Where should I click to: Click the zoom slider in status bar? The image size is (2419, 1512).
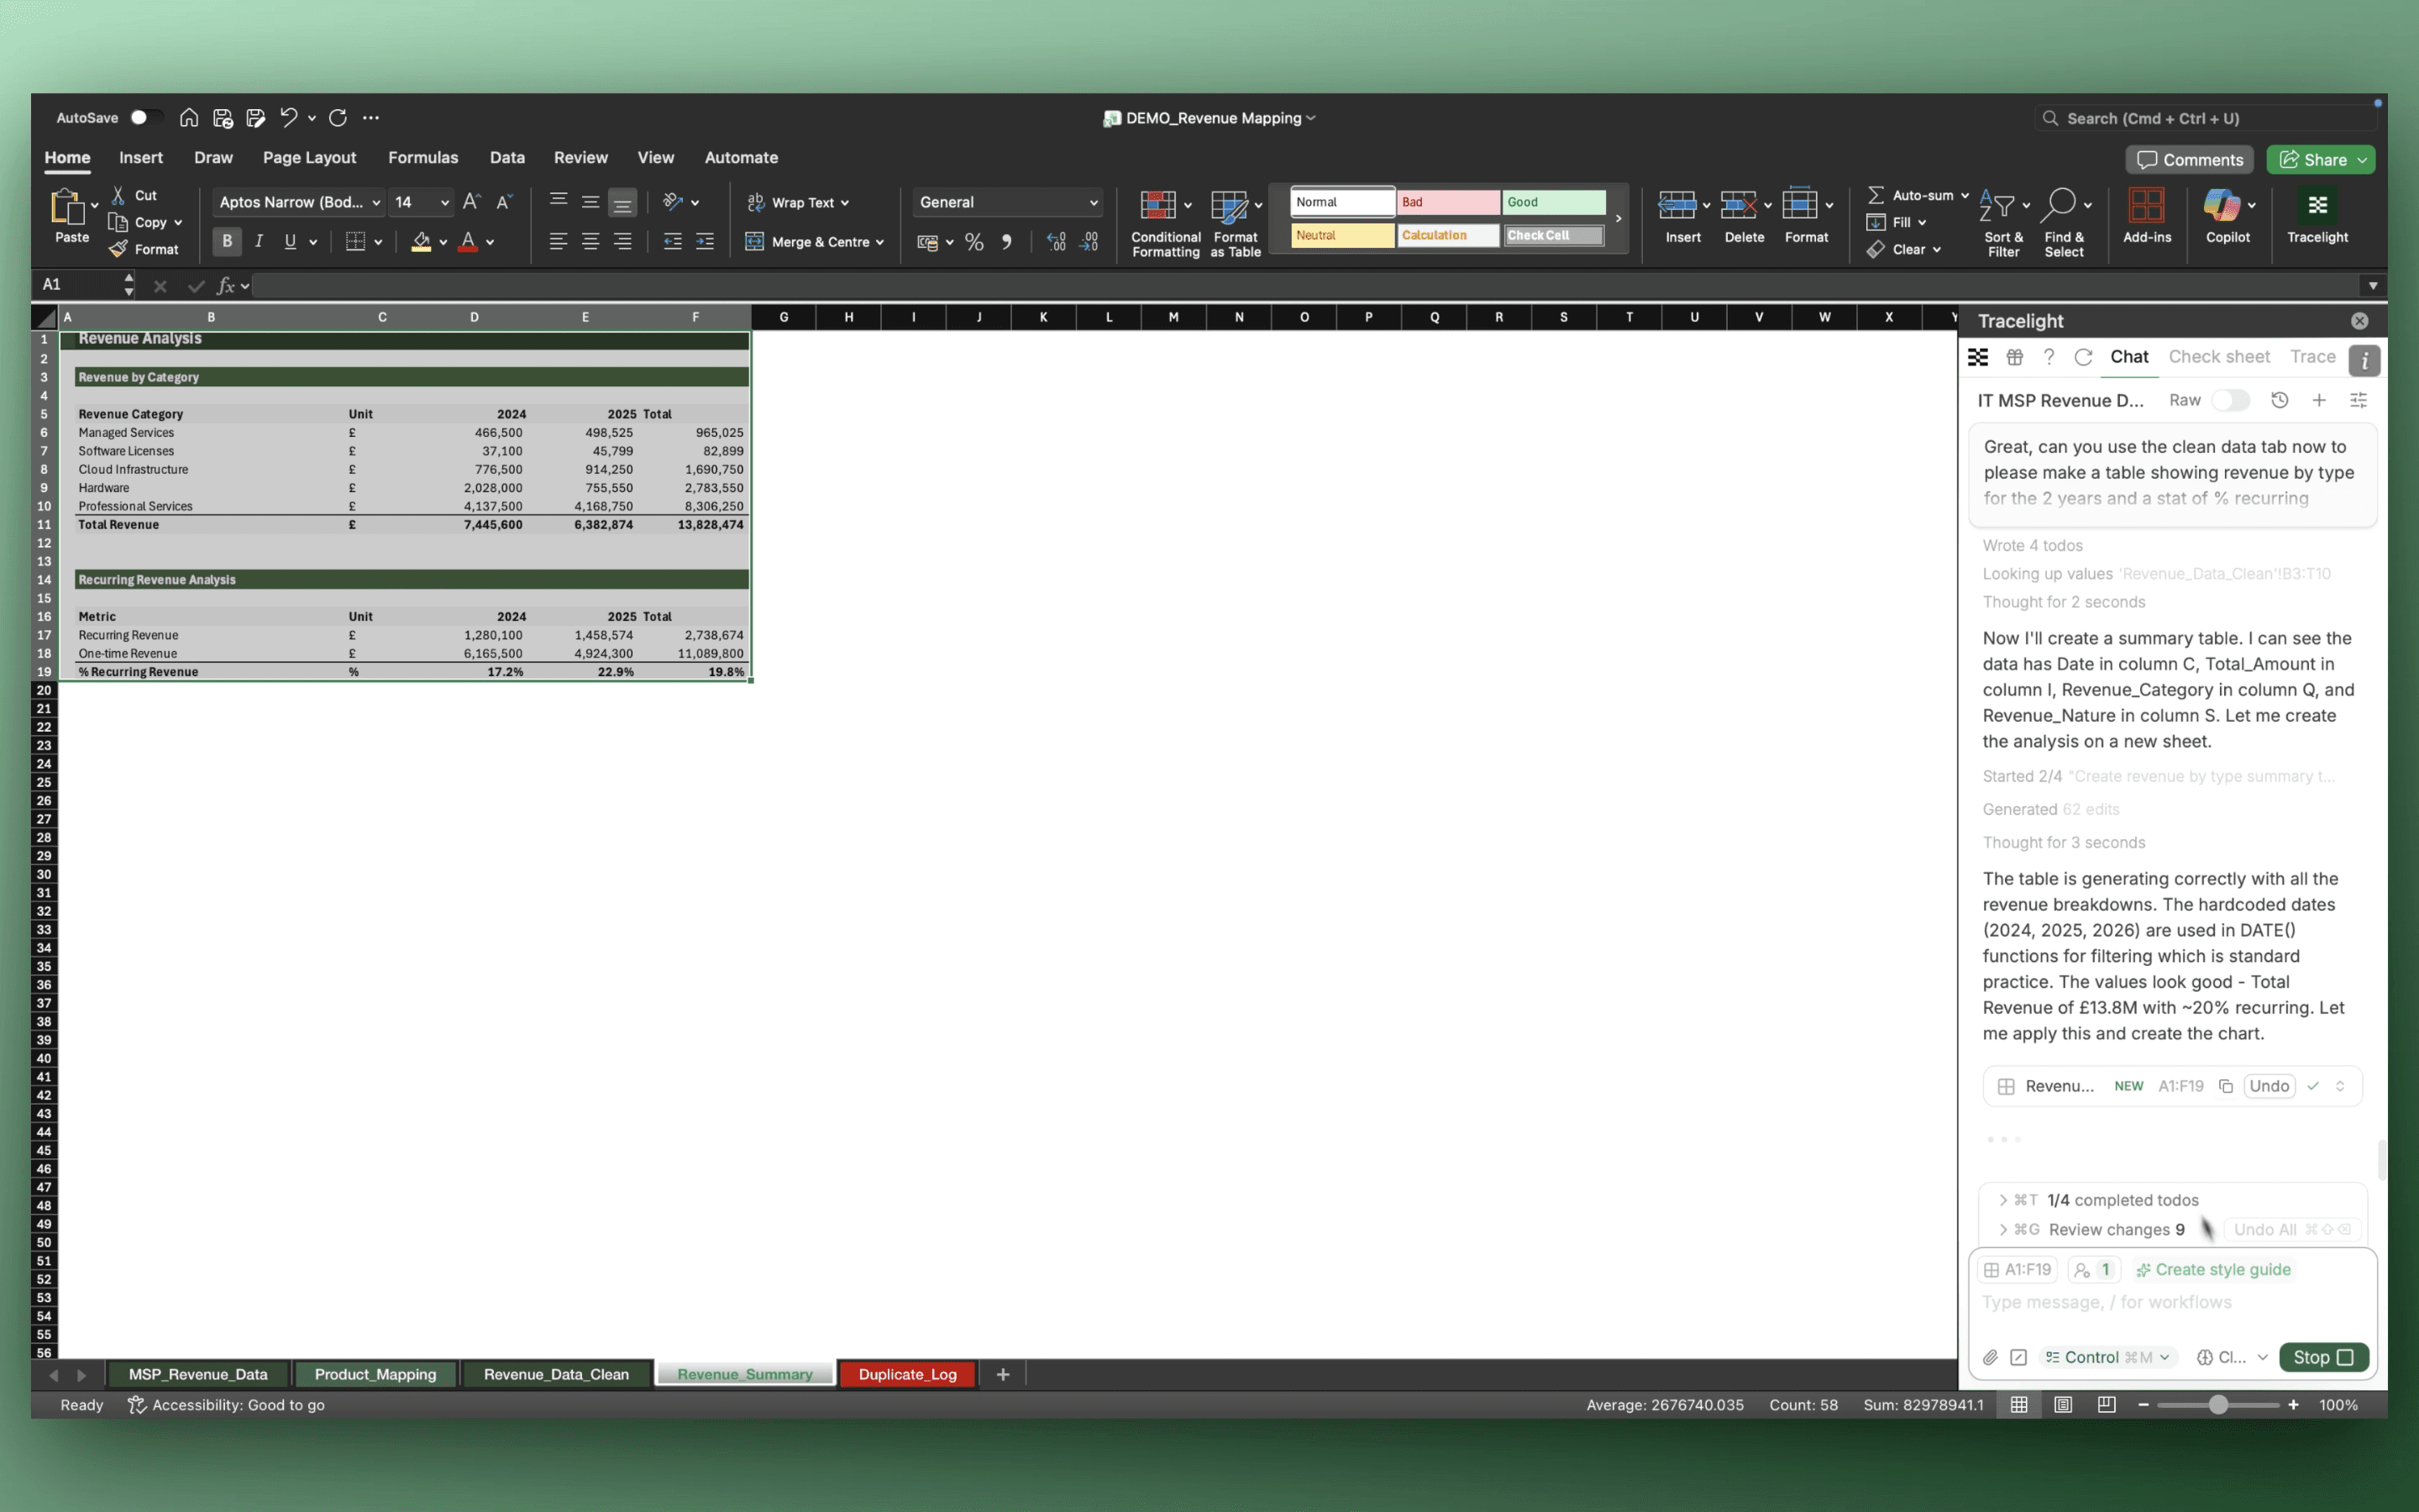click(2217, 1405)
